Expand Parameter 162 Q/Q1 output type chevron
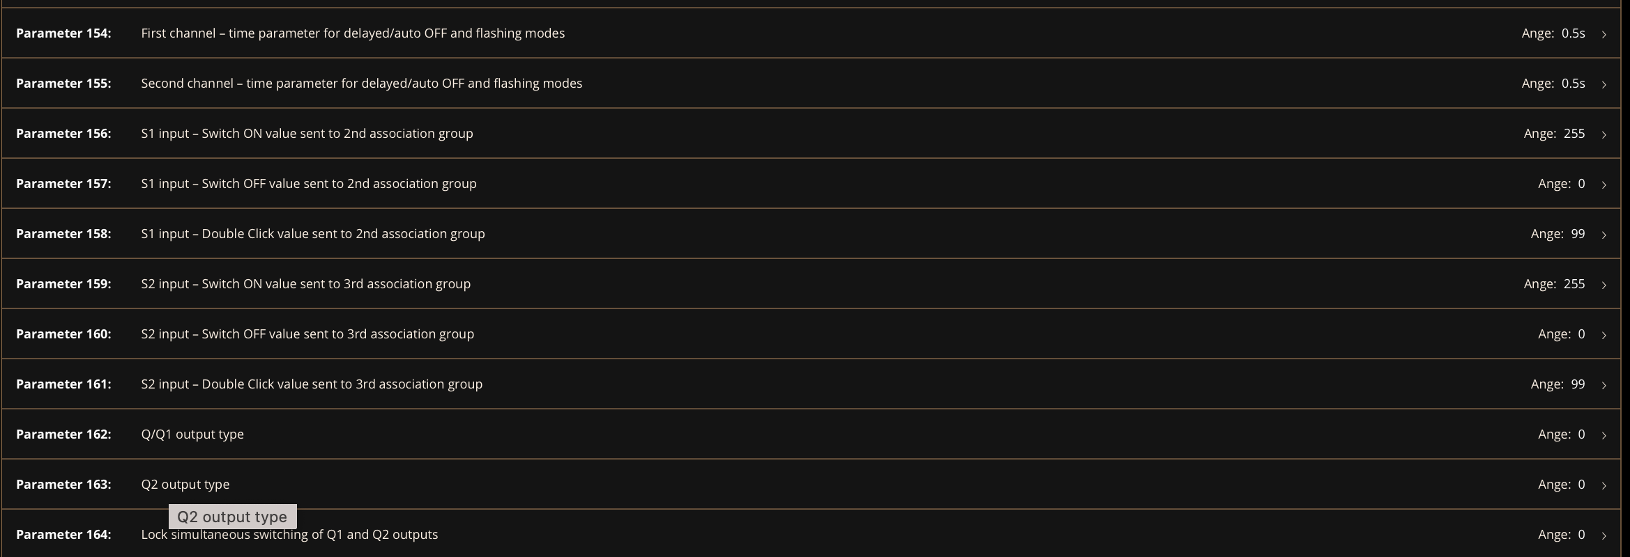1630x557 pixels. 1604,435
